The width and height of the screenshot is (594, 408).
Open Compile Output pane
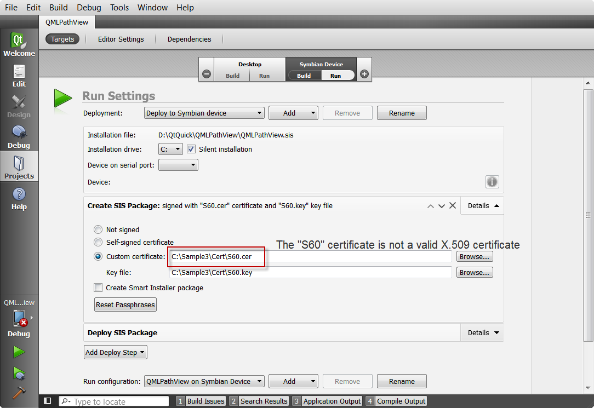pyautogui.click(x=396, y=401)
